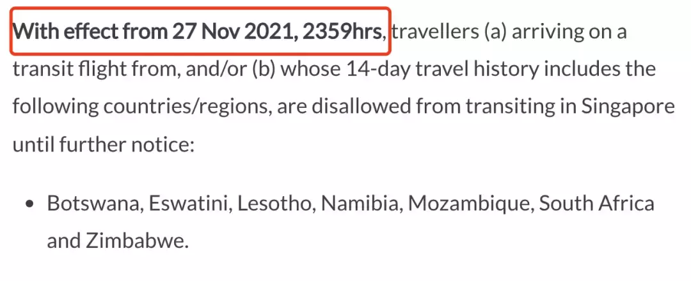Click the country name "Botswana"
The height and width of the screenshot is (281, 691).
point(93,204)
